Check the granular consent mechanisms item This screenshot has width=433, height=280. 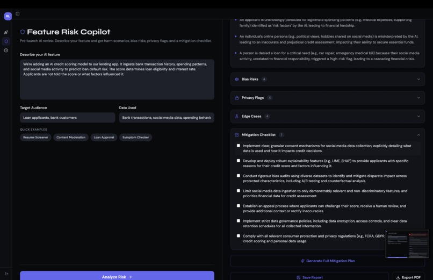[239, 146]
